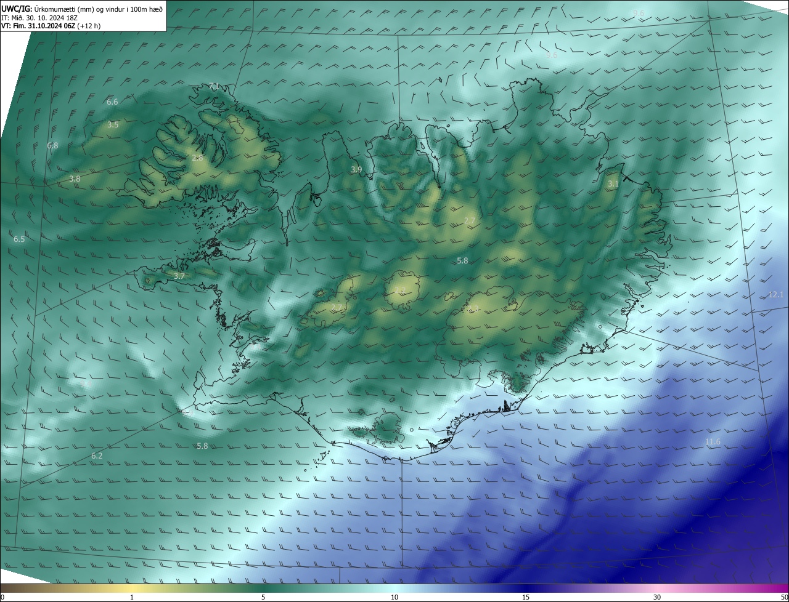Click the '1' tick on the color scale
789x602 pixels.
132,598
